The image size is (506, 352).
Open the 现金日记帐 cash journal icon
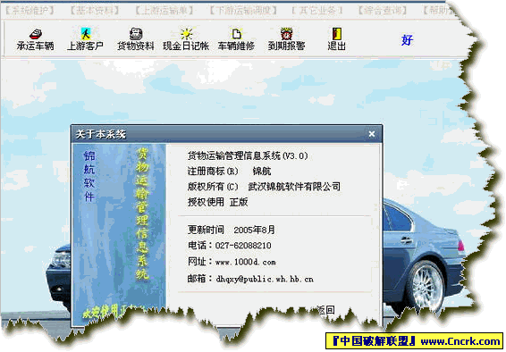point(186,39)
